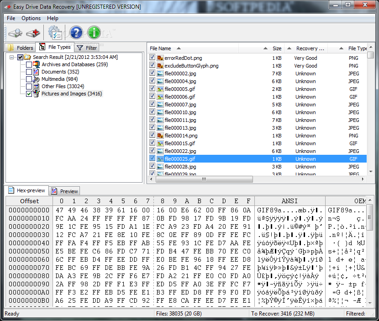Click the Archives and Databases category icon
This screenshot has width=379, height=321.
click(36, 64)
